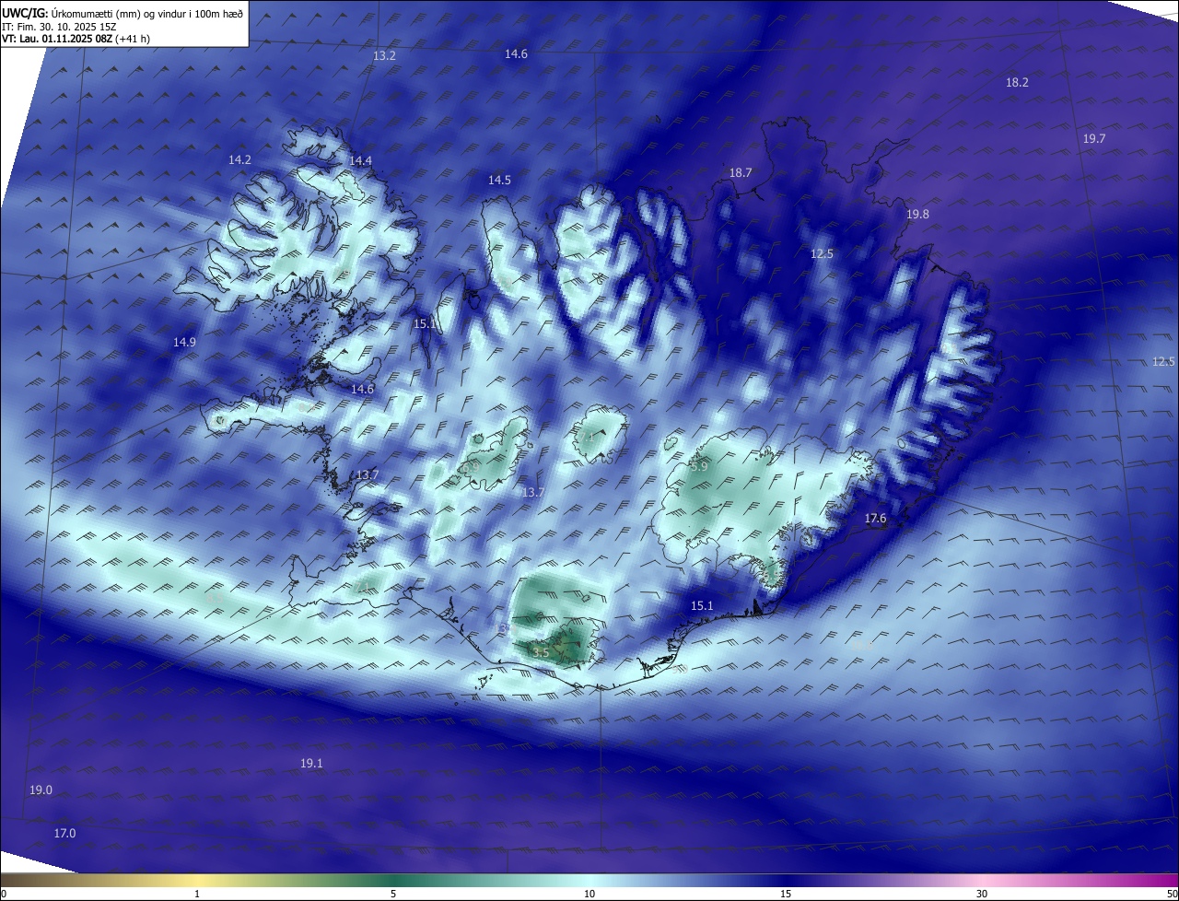Click the map value 14.2
Screen dimensions: 1179x901
click(x=239, y=160)
